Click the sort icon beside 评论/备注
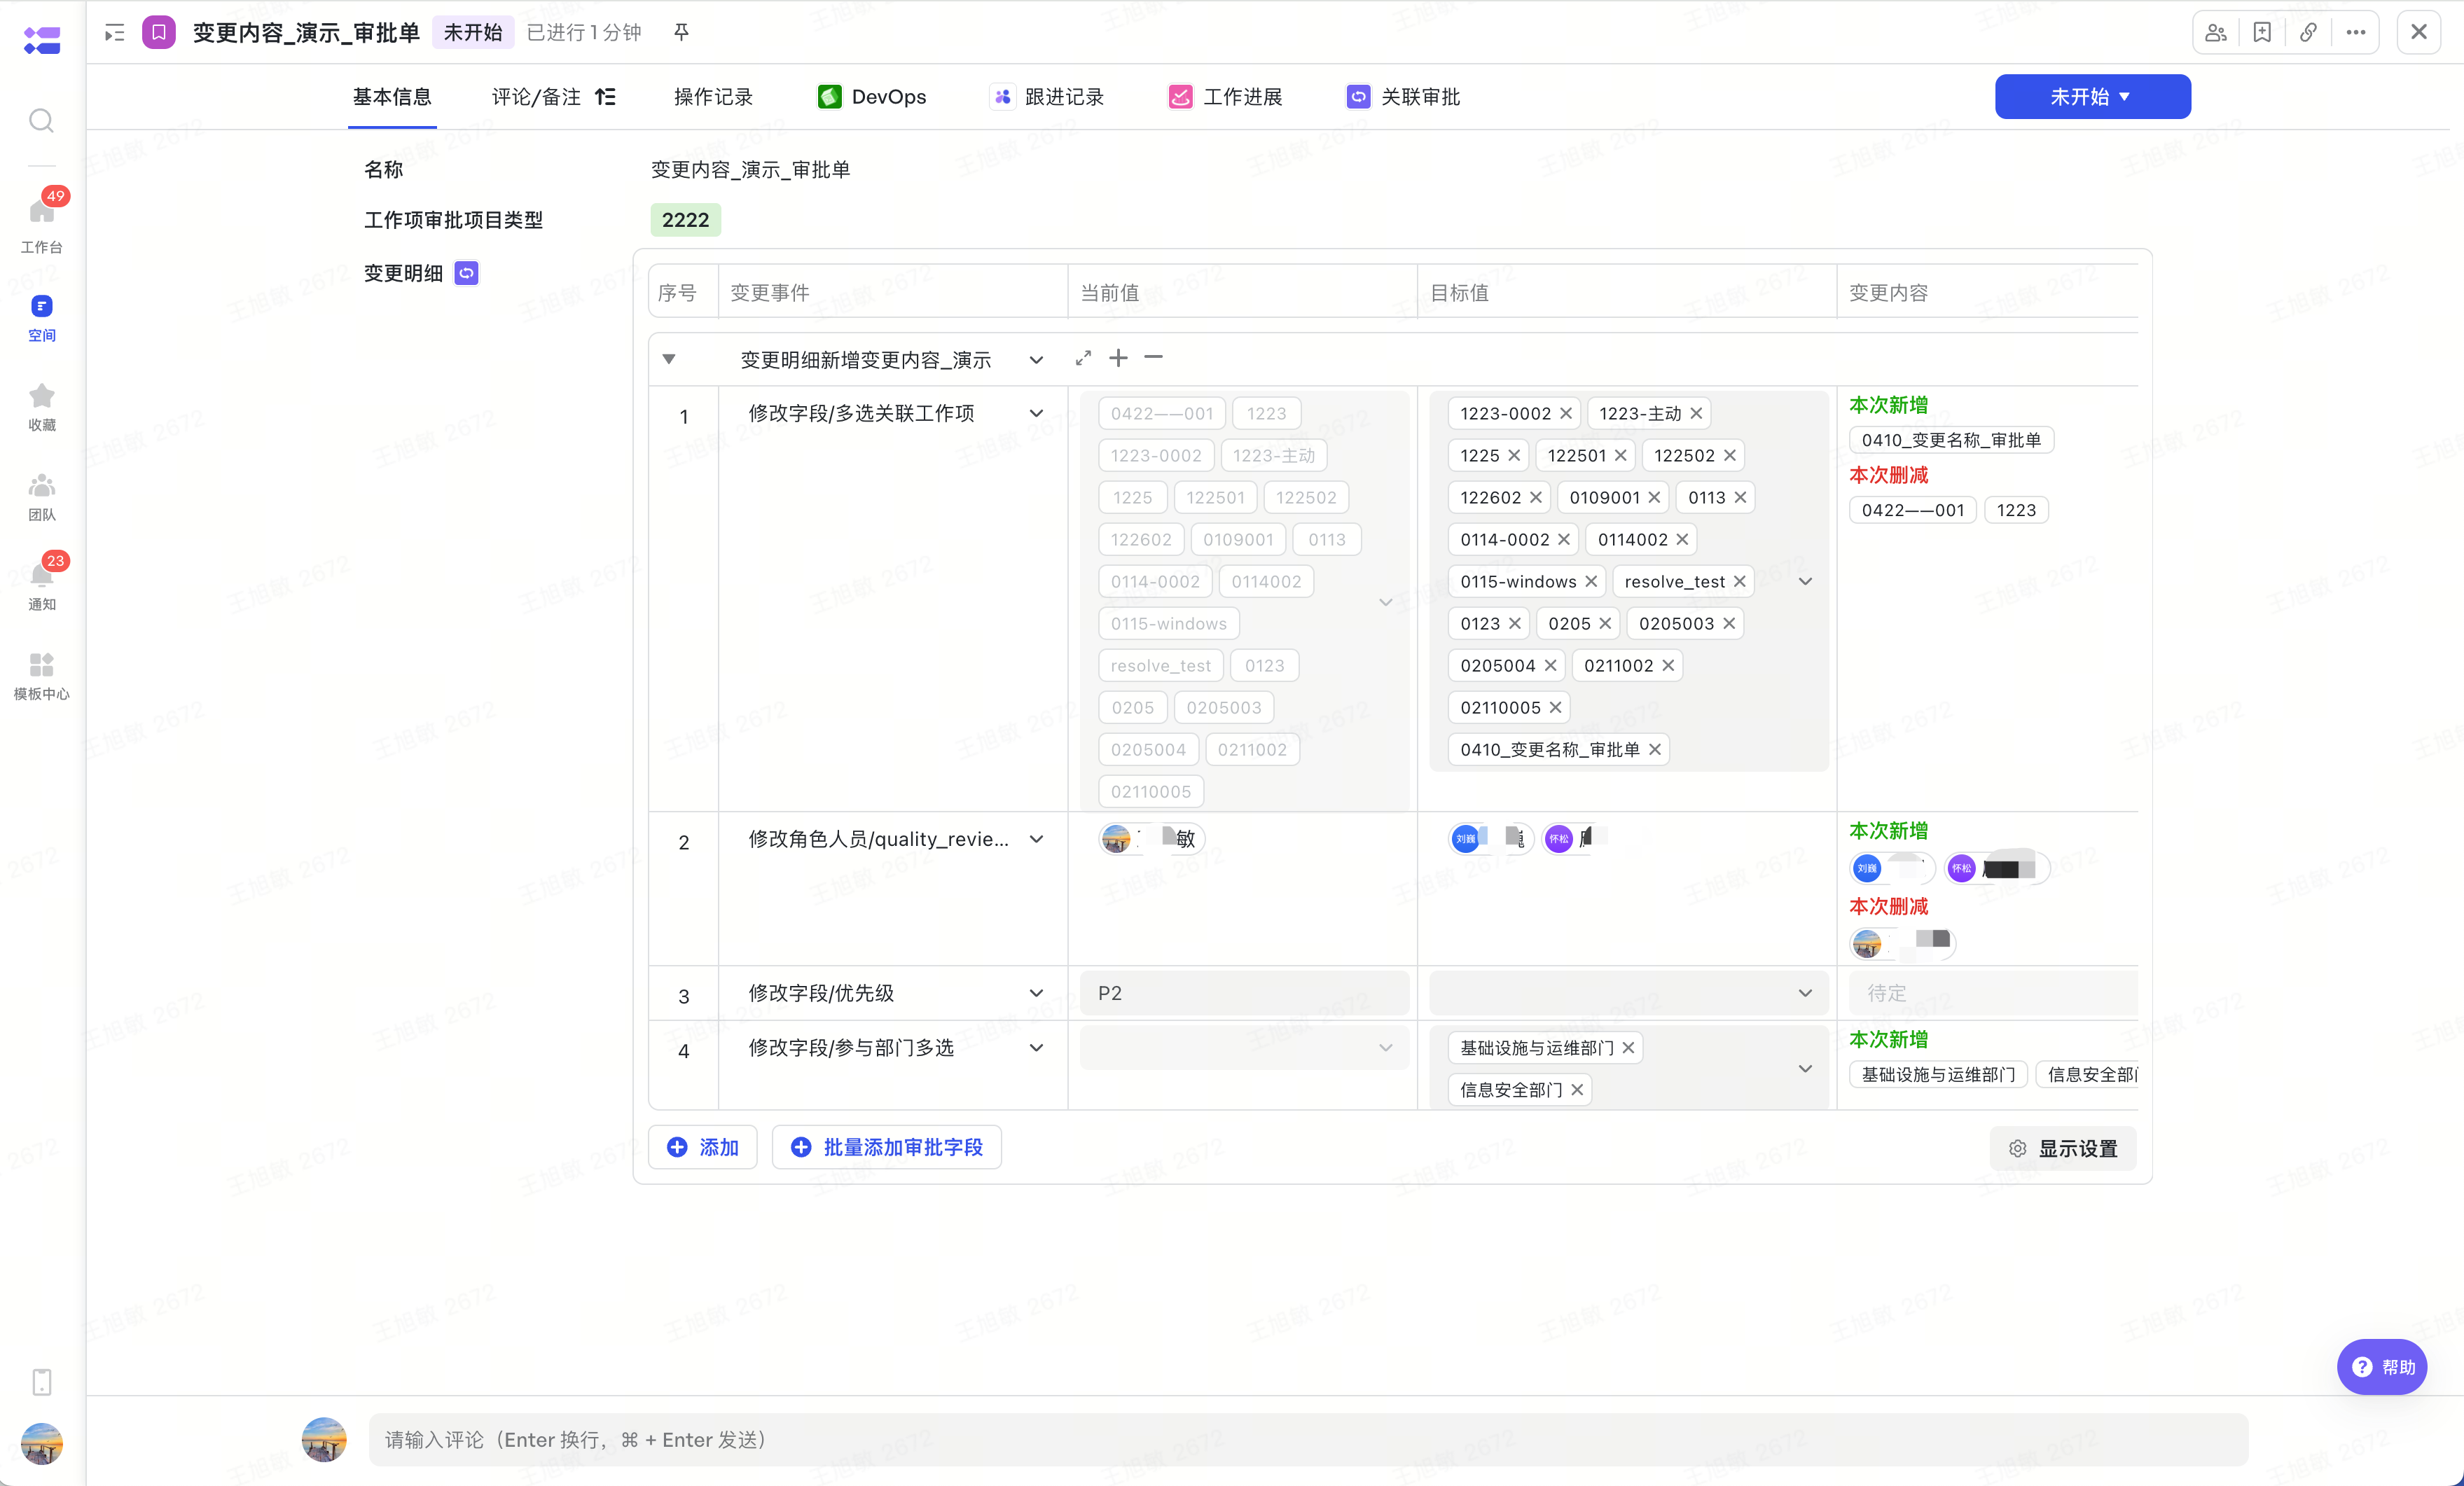Image resolution: width=2464 pixels, height=1486 pixels. [x=605, y=97]
